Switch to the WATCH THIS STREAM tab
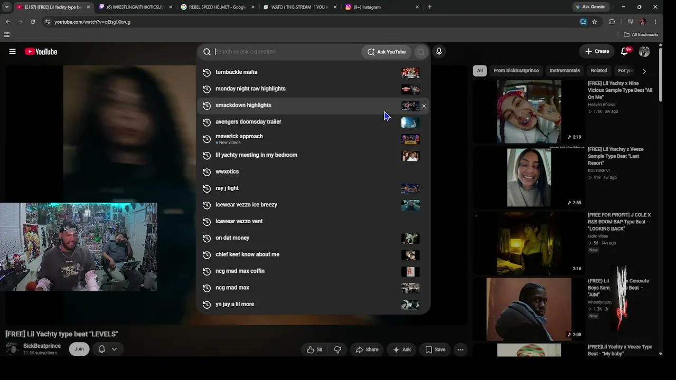The width and height of the screenshot is (676, 380). point(300,7)
